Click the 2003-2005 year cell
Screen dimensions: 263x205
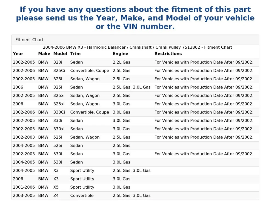[24, 196]
